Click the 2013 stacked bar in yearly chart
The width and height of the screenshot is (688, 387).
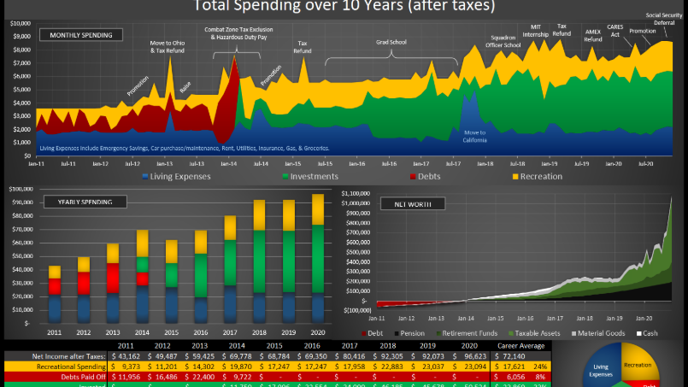click(x=113, y=284)
